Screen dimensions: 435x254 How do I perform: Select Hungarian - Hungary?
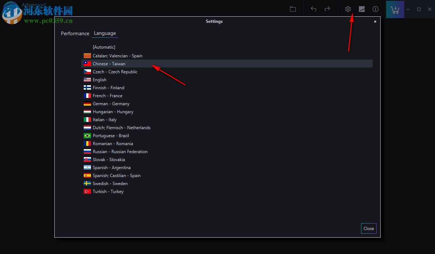tap(227, 112)
